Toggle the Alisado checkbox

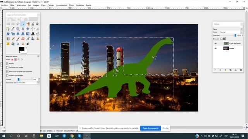[7, 63]
